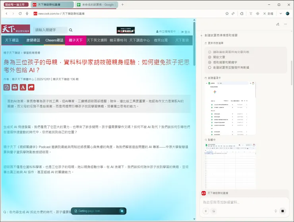This screenshot has height=222, width=294.
Task: Expand the toolbar chevron dropdown
Action: (280, 14)
